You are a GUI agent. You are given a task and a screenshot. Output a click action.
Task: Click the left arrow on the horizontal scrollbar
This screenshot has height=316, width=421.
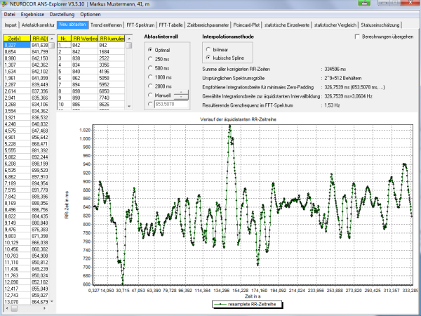pos(7,308)
